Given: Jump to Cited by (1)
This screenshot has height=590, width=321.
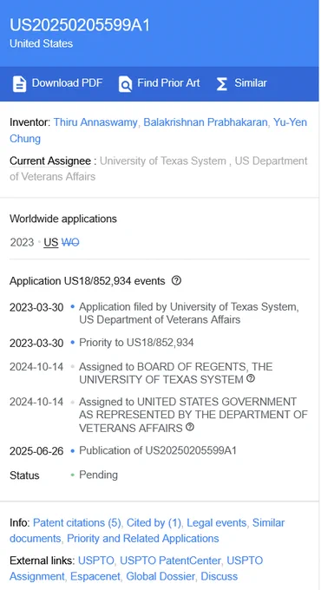Looking at the screenshot, I should click(154, 522).
